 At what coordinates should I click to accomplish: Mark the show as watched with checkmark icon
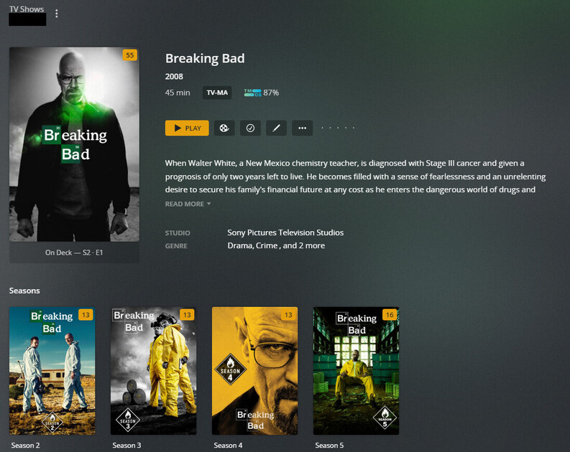pos(250,128)
